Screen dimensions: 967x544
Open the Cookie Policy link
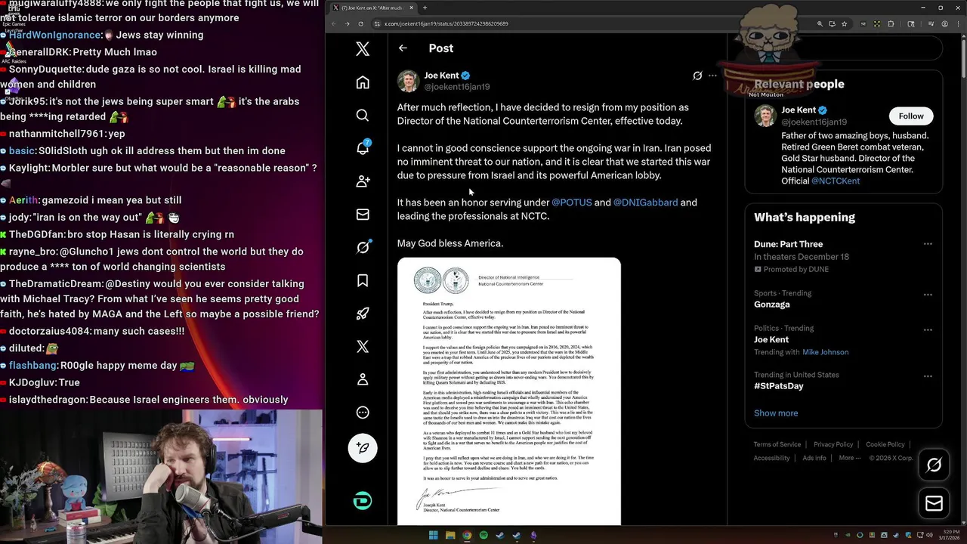(x=885, y=444)
